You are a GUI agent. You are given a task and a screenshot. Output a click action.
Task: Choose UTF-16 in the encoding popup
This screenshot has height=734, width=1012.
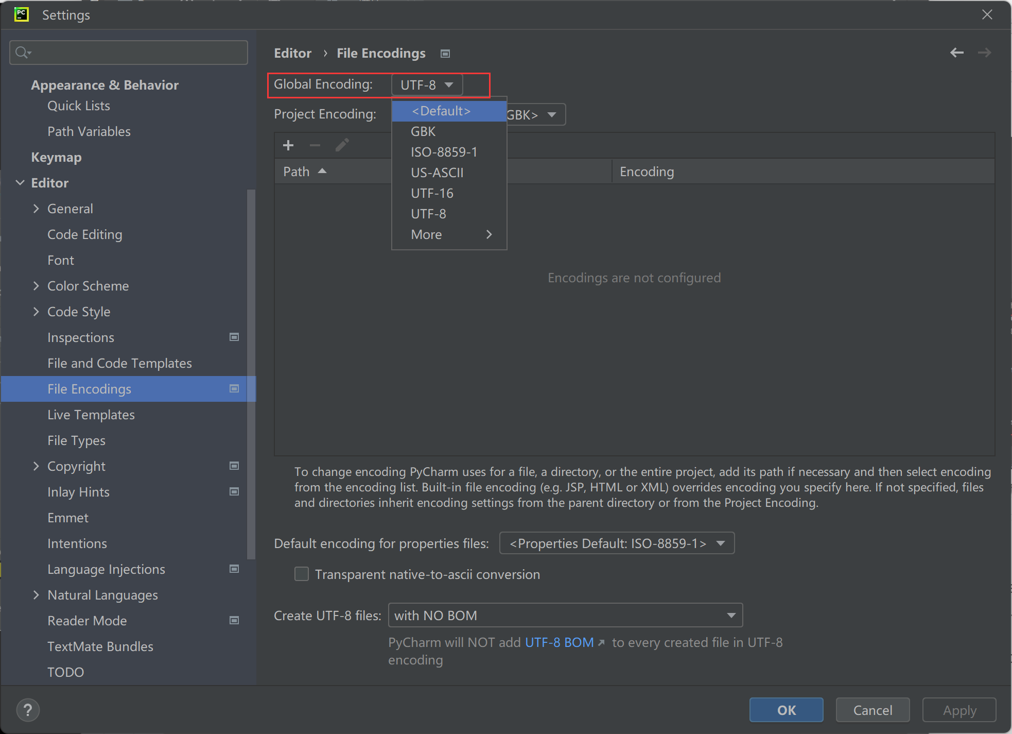pos(432,193)
